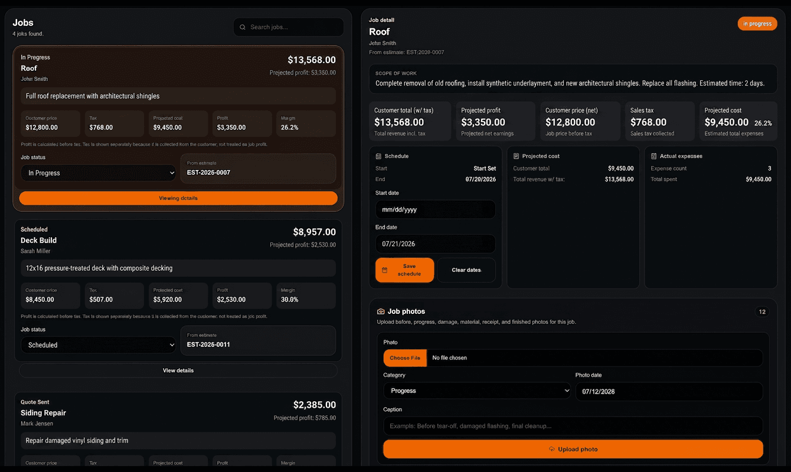Click the End date field showing 07/21/2026
791x472 pixels.
click(436, 244)
